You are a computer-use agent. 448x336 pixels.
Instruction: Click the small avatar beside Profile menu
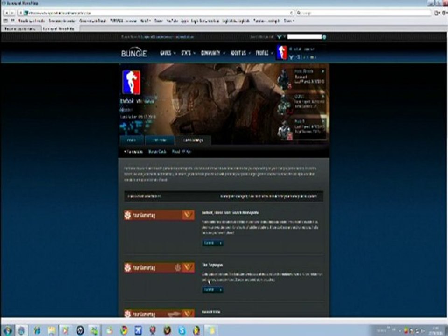coord(281,53)
